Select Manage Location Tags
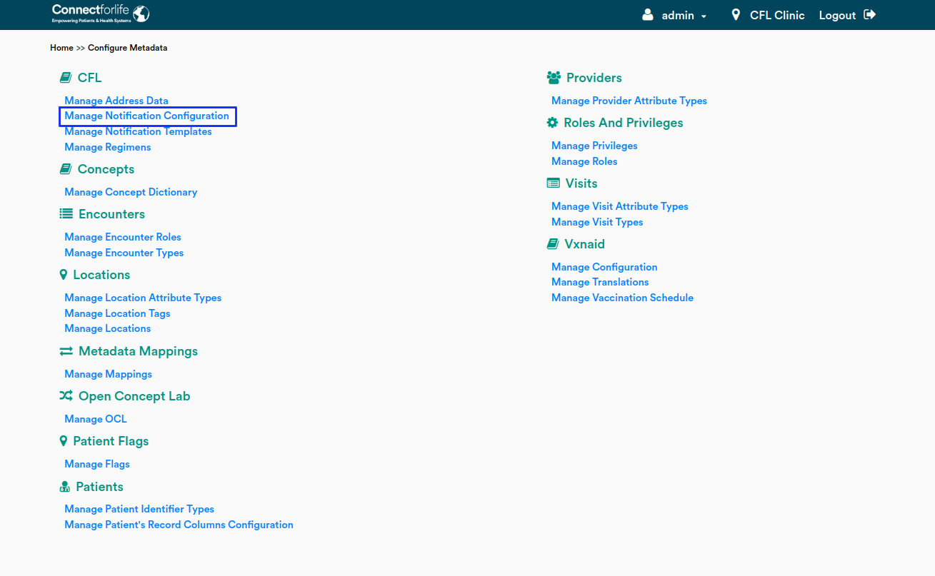 tap(117, 313)
